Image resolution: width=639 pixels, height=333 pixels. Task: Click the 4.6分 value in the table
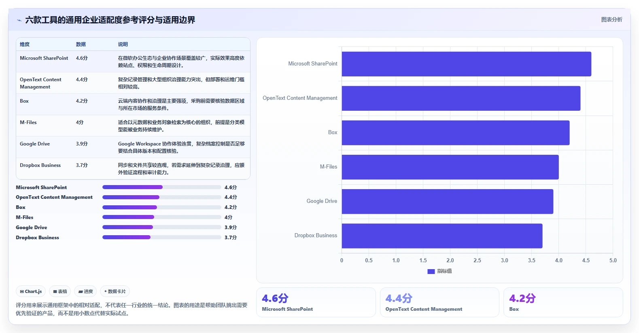pos(82,58)
